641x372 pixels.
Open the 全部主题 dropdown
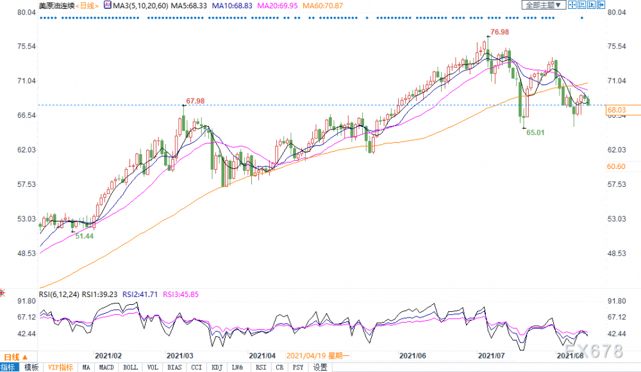pos(544,5)
